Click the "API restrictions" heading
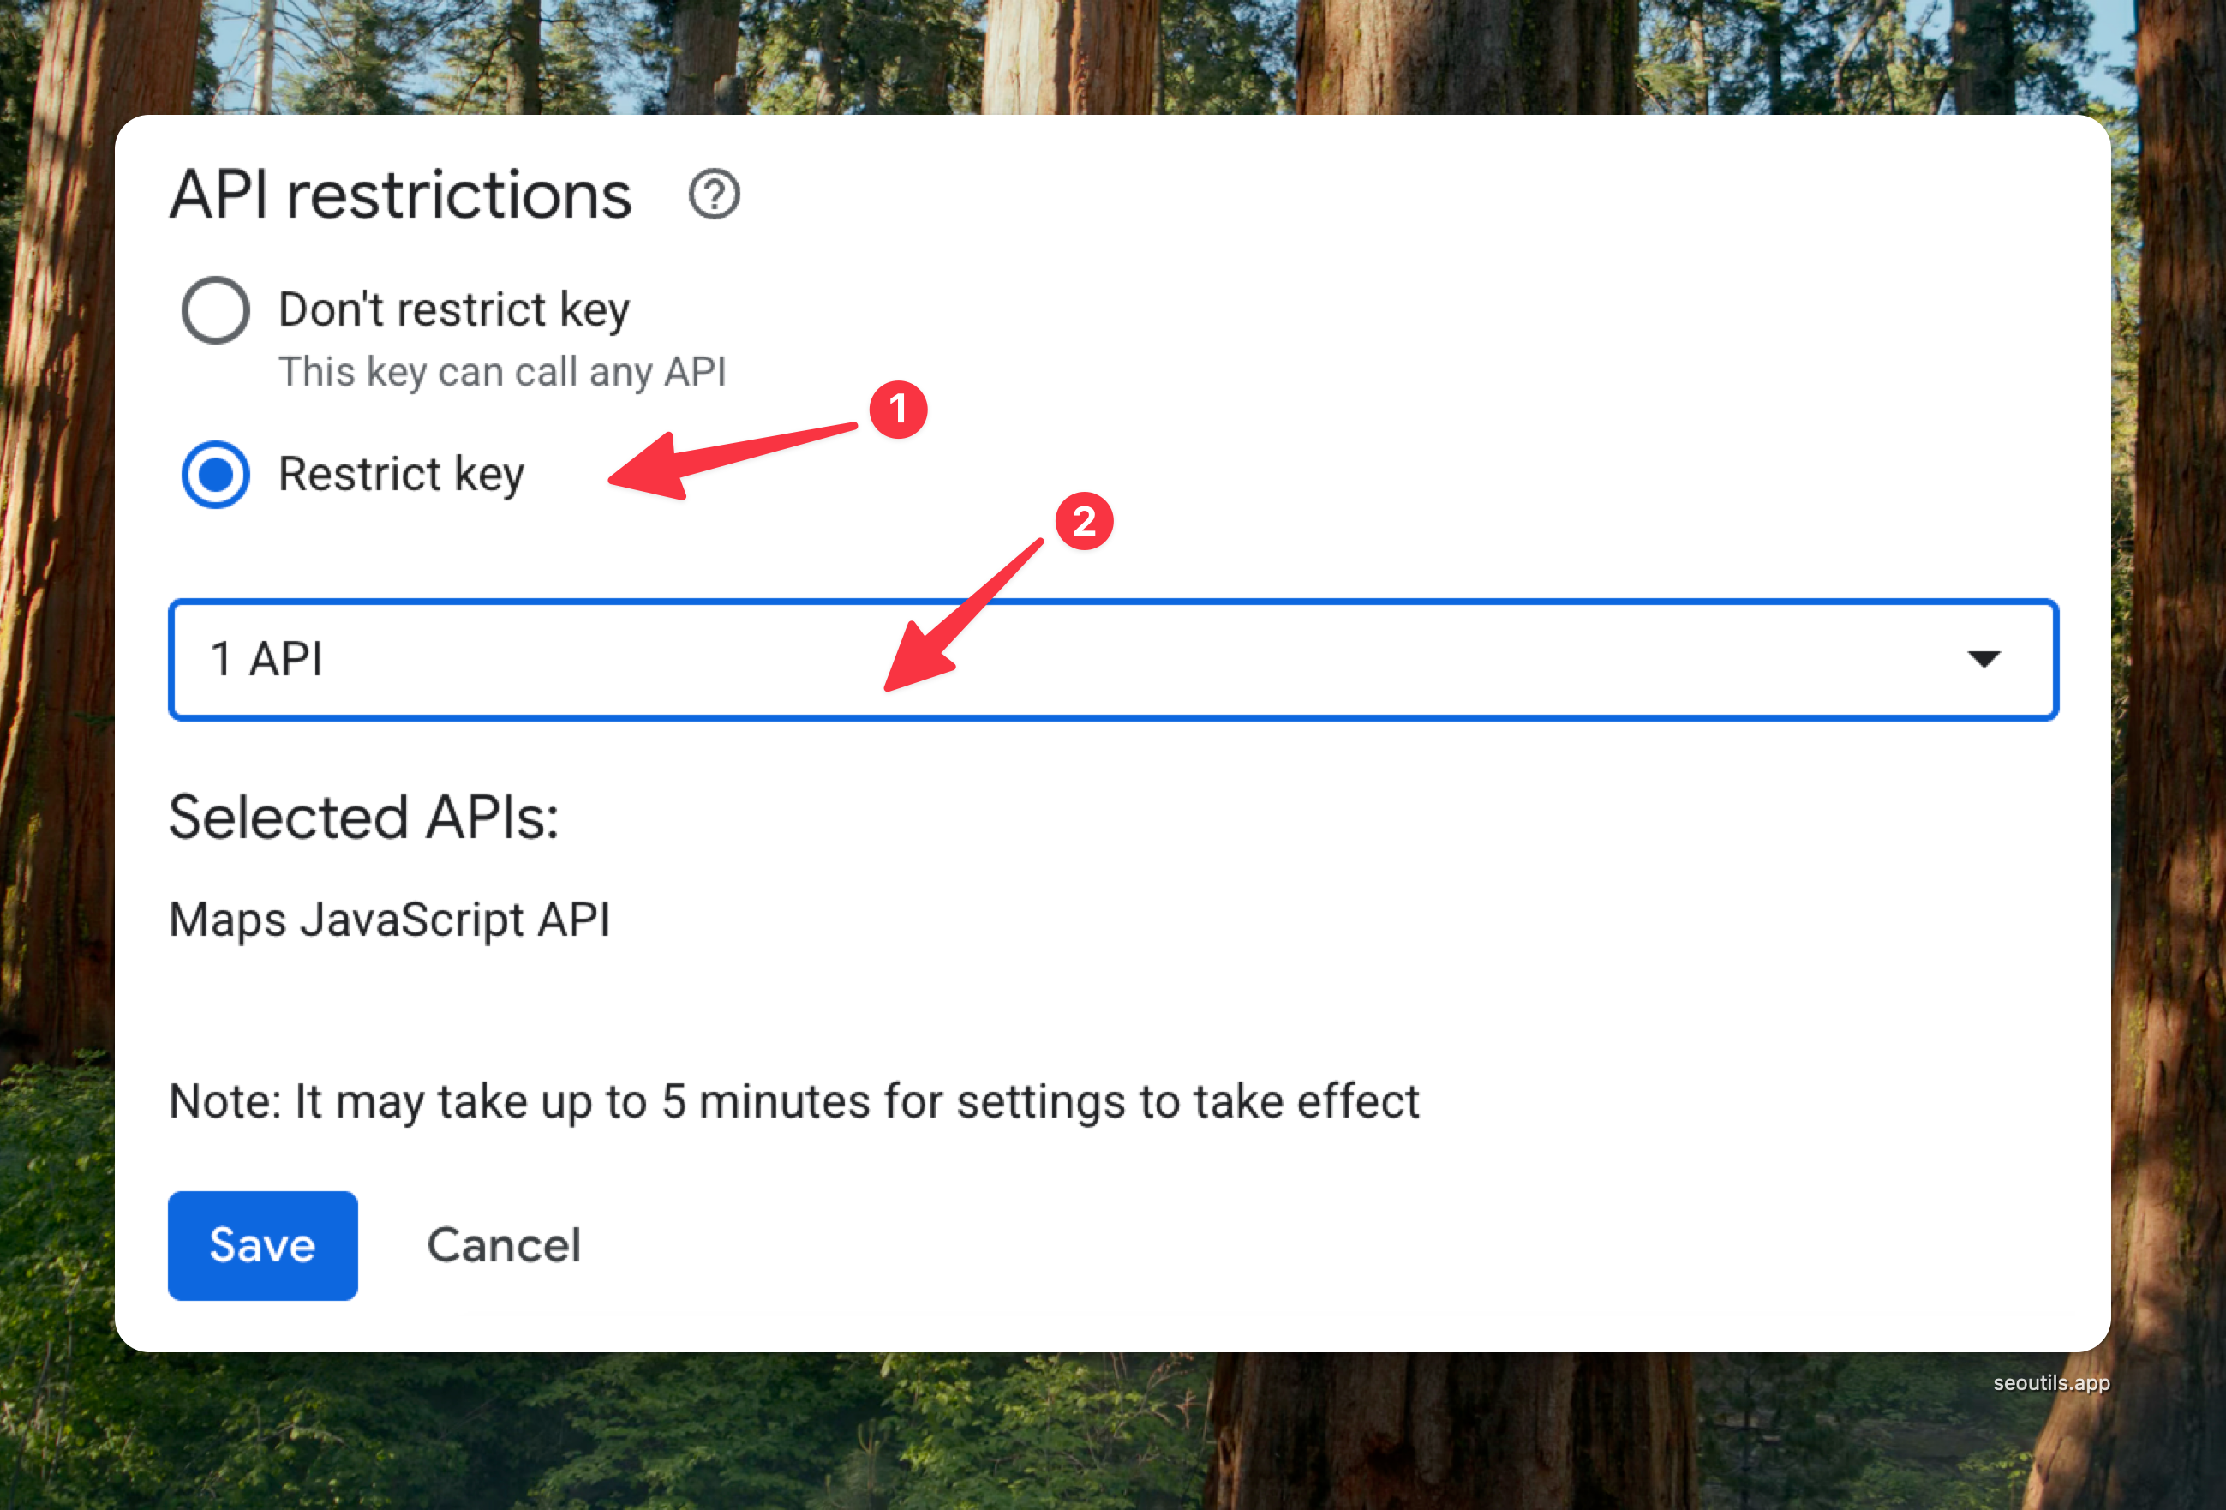Image resolution: width=2226 pixels, height=1510 pixels. (400, 195)
